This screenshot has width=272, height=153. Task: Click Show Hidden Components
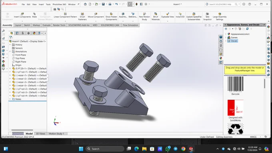[111, 16]
